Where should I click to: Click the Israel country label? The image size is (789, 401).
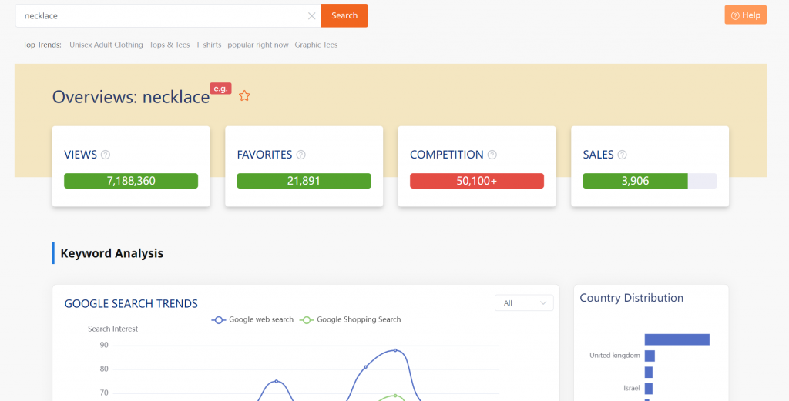(632, 388)
